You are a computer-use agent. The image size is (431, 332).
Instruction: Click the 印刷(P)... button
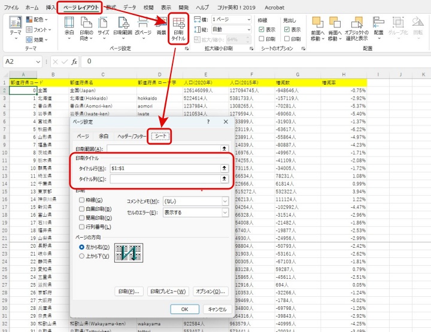click(129, 291)
